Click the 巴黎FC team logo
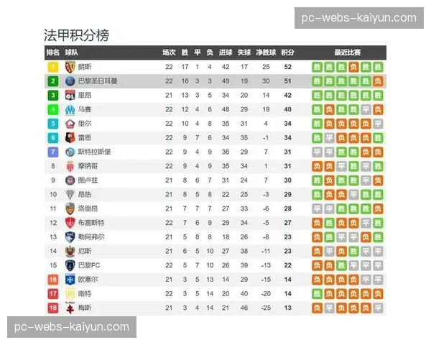431x345 pixels. pos(70,265)
